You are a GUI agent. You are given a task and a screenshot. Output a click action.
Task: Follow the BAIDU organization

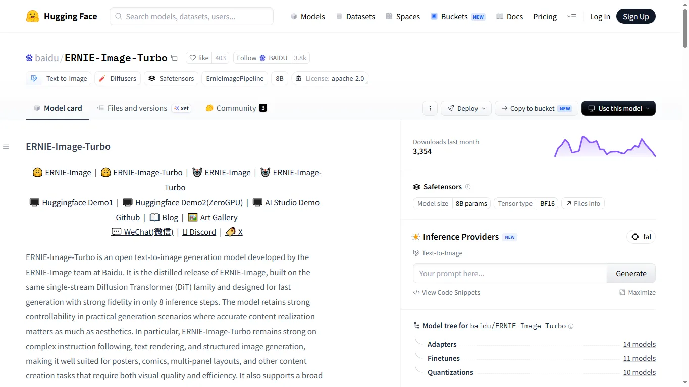(262, 58)
